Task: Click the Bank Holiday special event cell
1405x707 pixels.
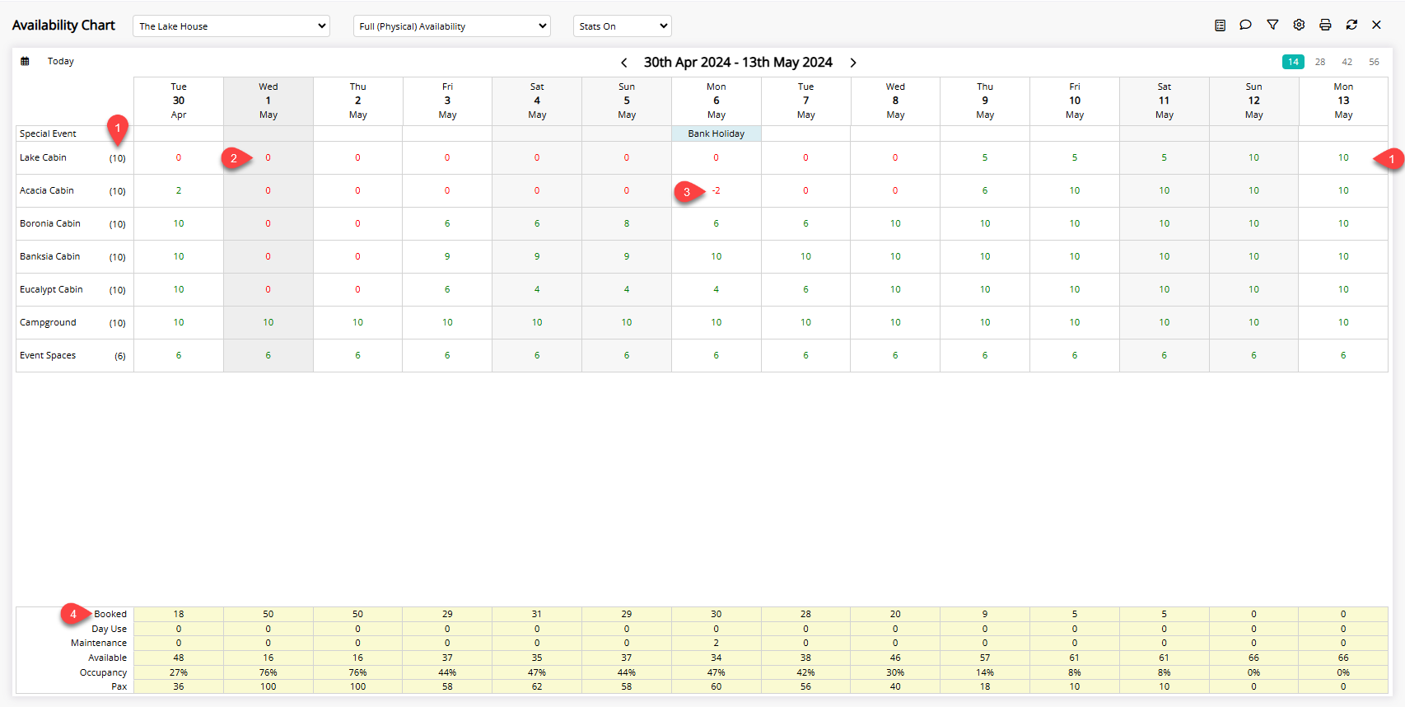Action: point(717,133)
